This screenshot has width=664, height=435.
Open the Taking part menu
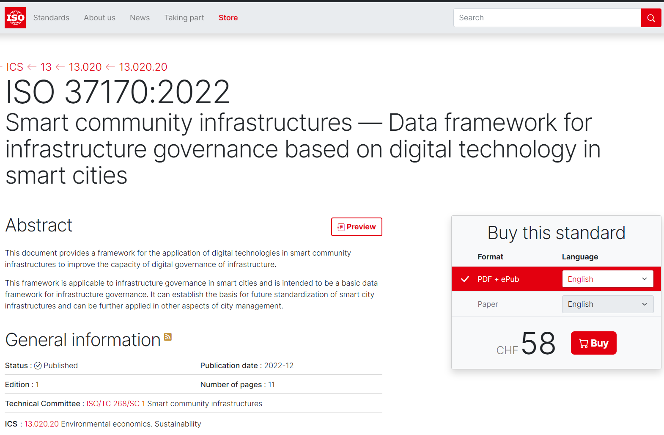[184, 18]
